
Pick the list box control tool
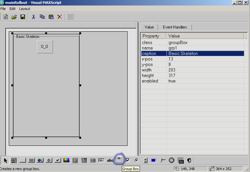coord(93,160)
